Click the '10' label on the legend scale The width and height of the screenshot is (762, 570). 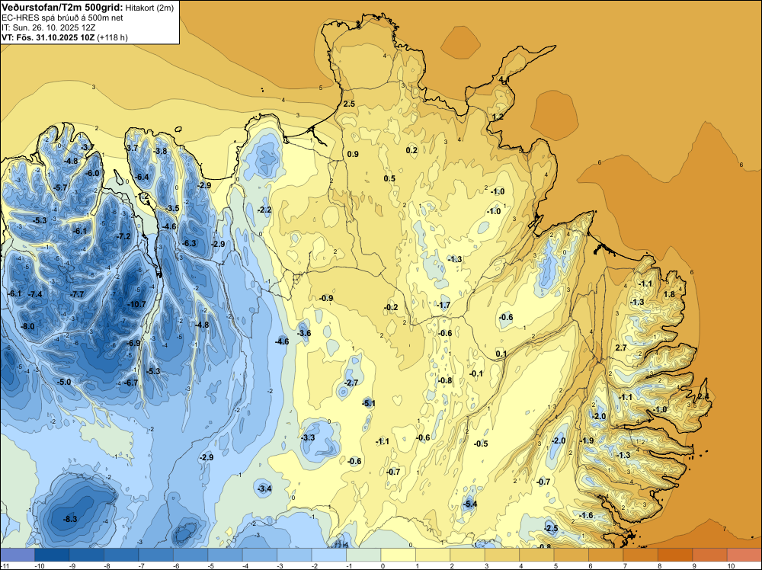pos(731,566)
